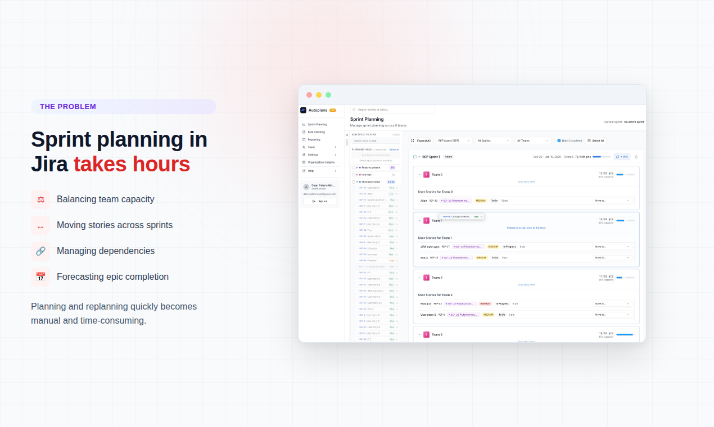Click the user avatar icon for Dean Peters
The width and height of the screenshot is (714, 427).
(x=306, y=187)
